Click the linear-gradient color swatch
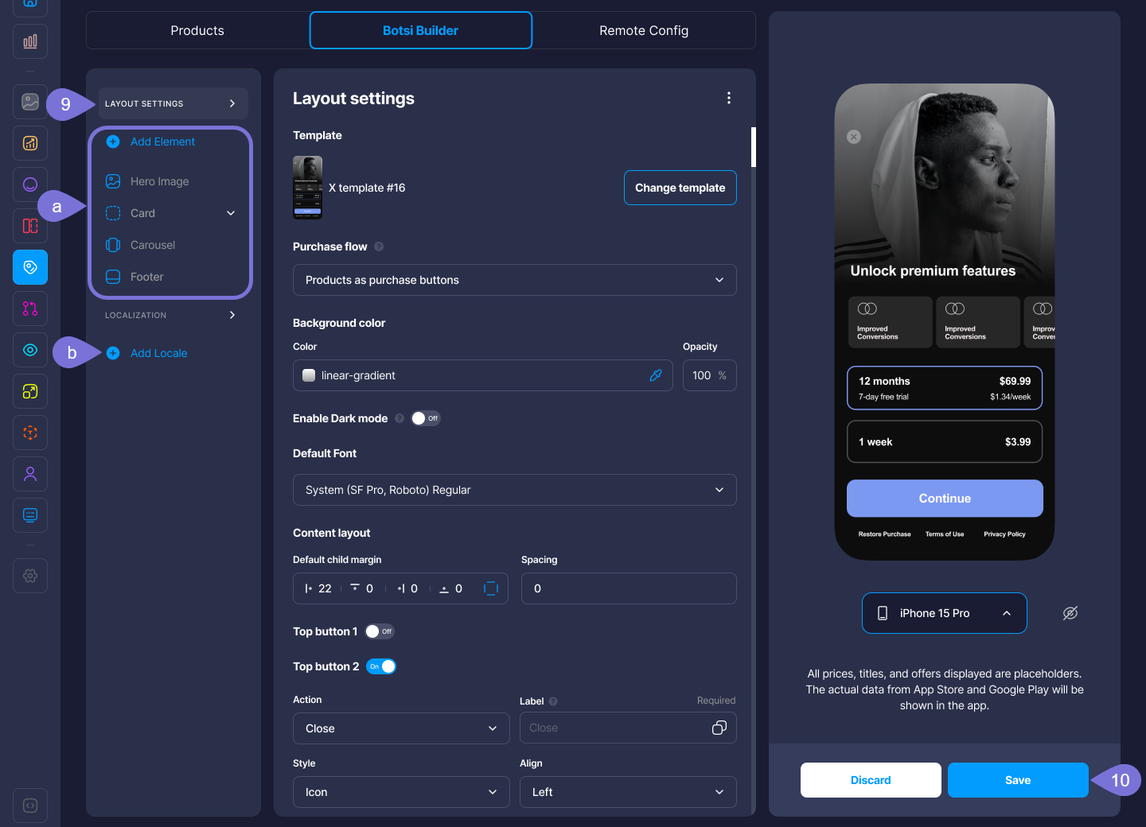 309,375
